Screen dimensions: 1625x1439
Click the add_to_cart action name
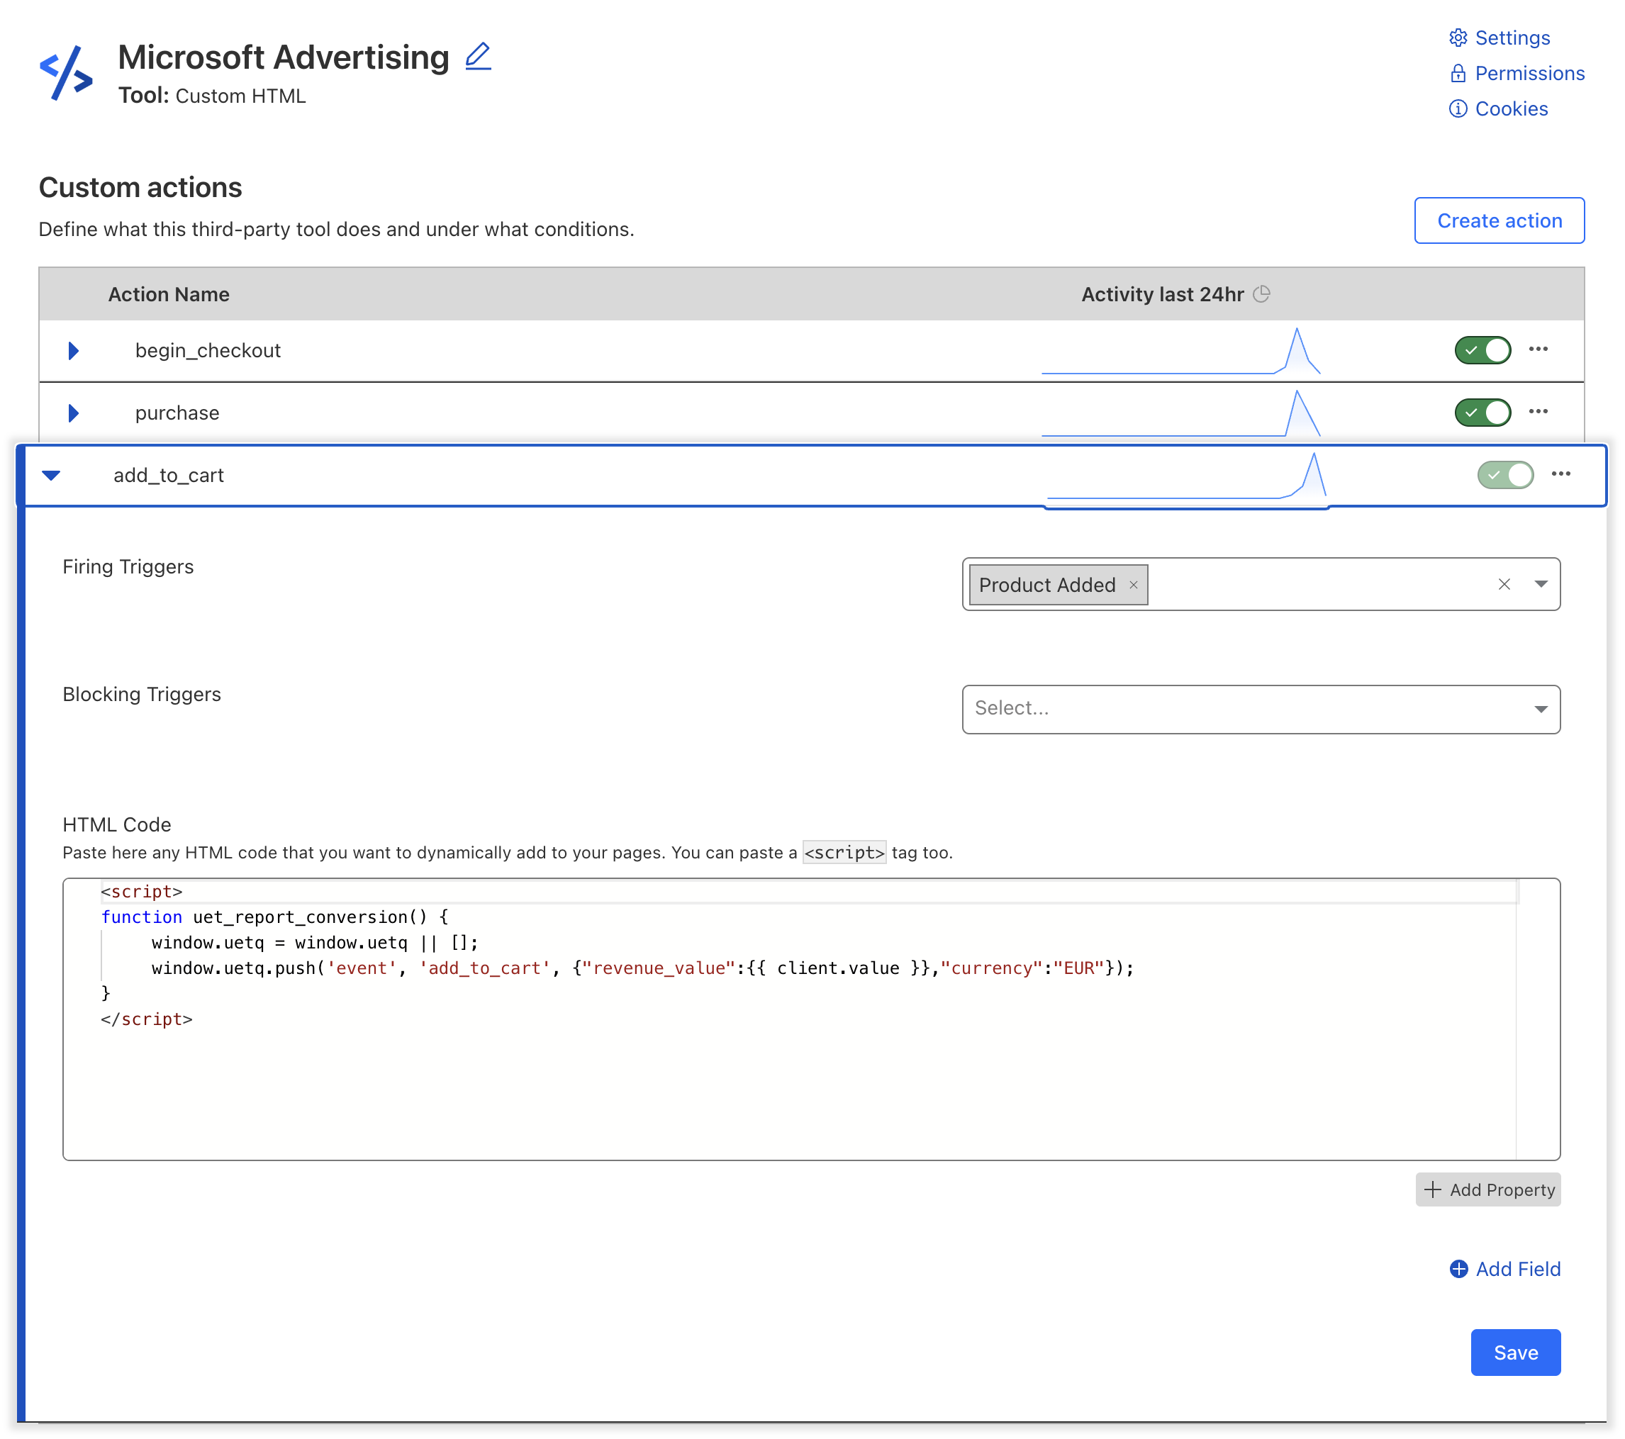tap(169, 475)
